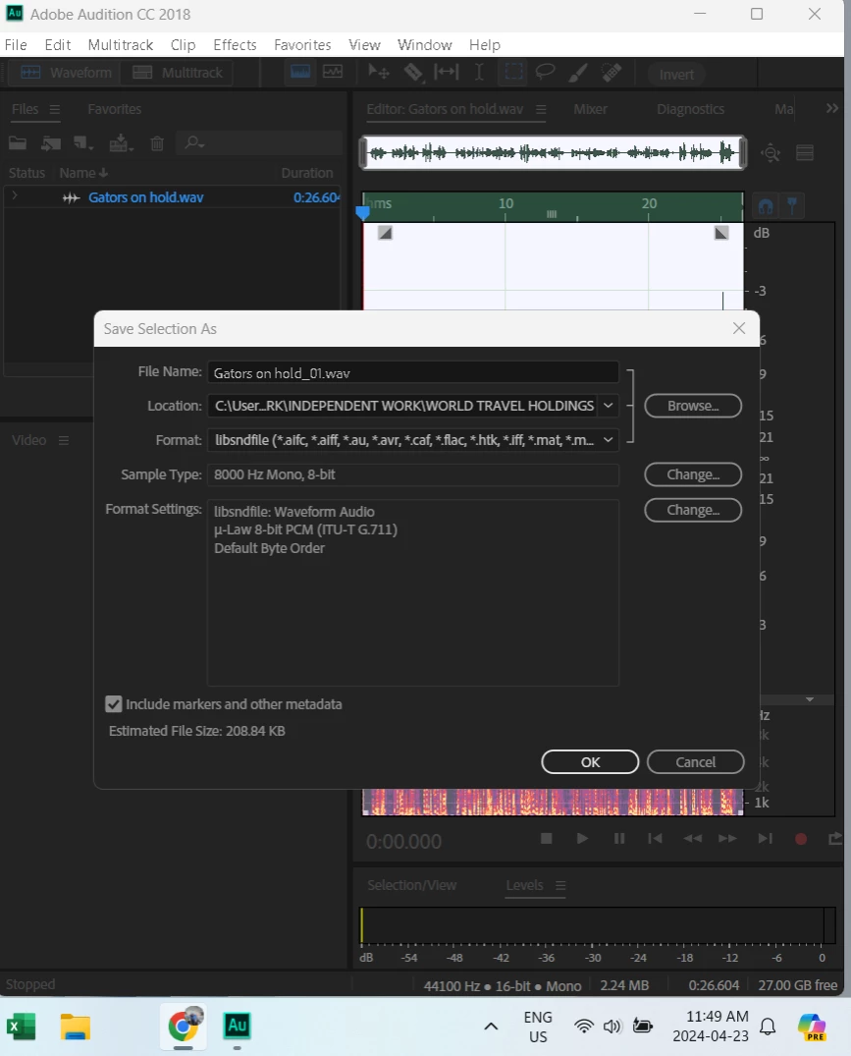Expand Gators on hold.wav file row
The image size is (851, 1056).
point(15,196)
